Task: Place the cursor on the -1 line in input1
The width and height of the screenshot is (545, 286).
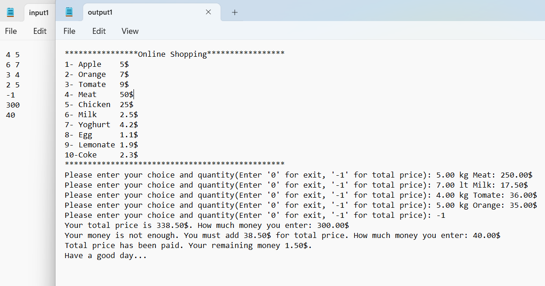Action: pyautogui.click(x=10, y=95)
